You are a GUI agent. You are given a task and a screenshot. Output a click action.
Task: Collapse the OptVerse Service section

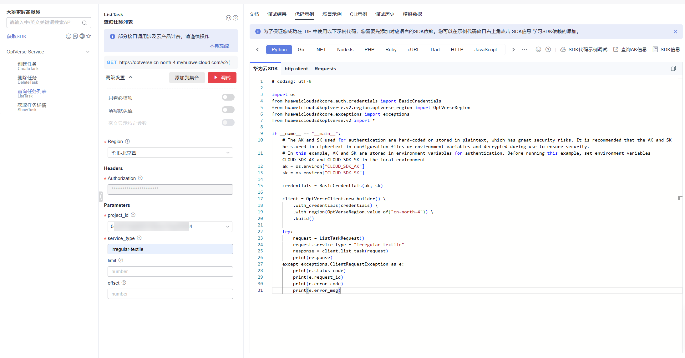88,52
